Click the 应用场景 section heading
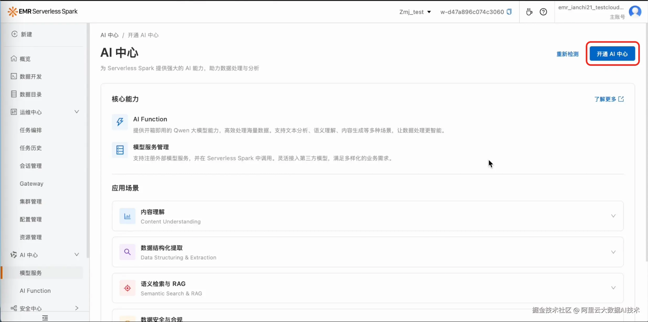The width and height of the screenshot is (648, 322). (125, 188)
